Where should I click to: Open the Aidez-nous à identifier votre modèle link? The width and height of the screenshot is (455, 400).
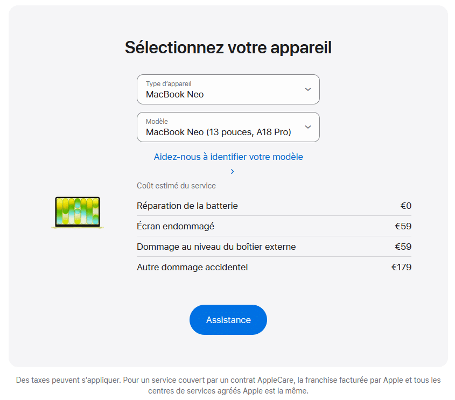pos(228,157)
